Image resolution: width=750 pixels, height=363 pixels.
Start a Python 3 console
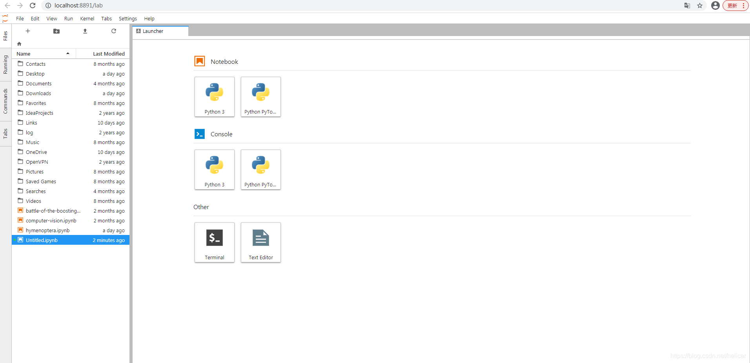point(215,170)
